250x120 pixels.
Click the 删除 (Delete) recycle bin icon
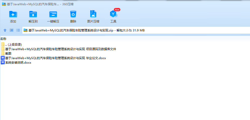click(73, 14)
